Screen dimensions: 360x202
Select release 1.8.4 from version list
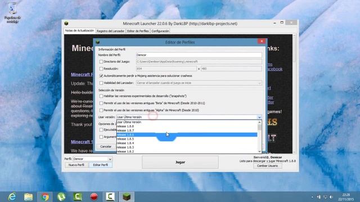pos(187,143)
